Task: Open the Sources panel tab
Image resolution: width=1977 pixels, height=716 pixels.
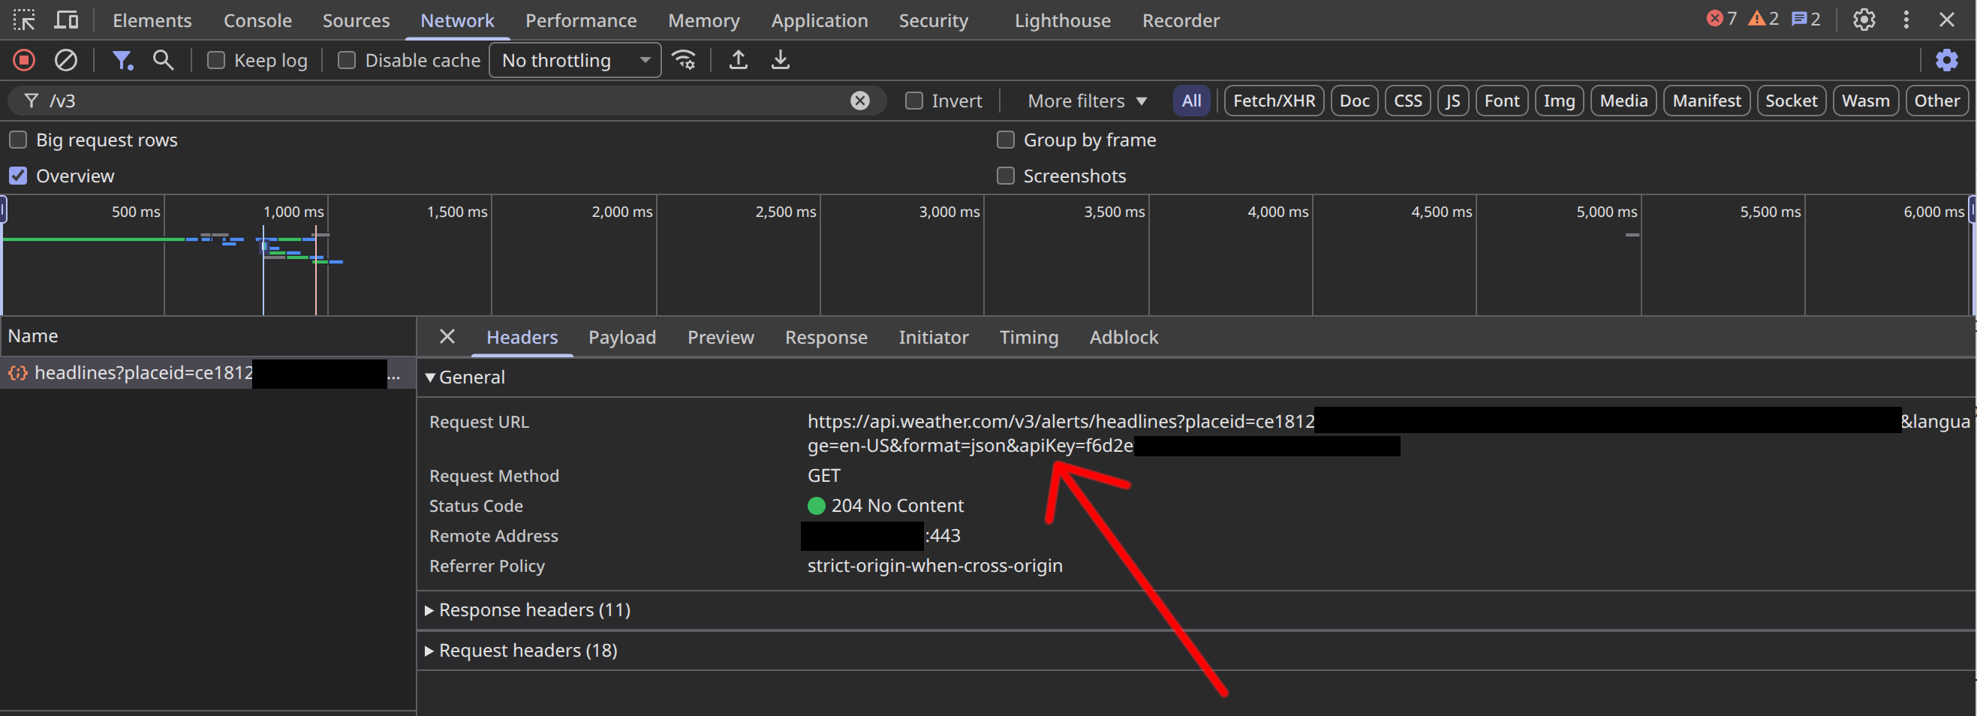Action: point(356,20)
